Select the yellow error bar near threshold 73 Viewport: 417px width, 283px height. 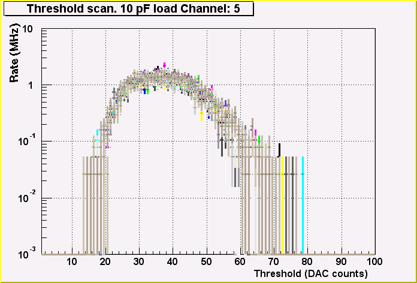(x=282, y=205)
